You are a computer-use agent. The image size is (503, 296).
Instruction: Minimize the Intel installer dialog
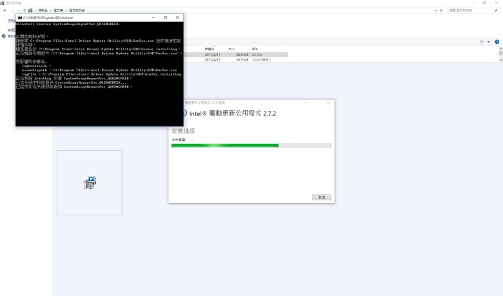tap(305, 103)
